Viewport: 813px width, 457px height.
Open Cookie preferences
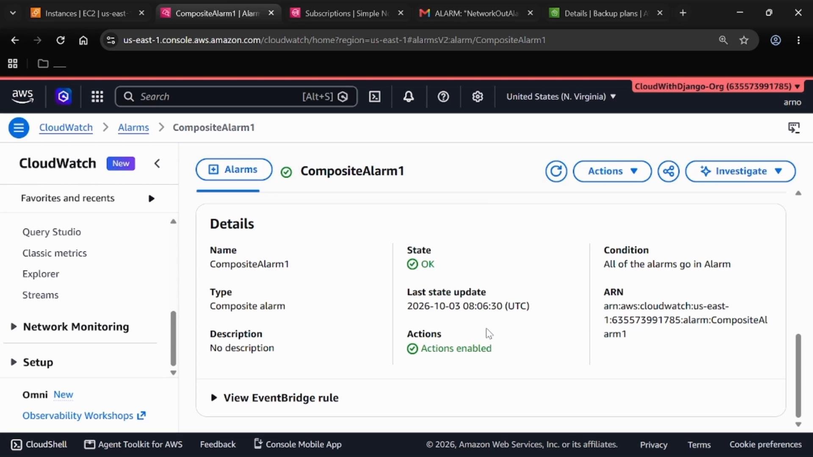[x=765, y=444]
